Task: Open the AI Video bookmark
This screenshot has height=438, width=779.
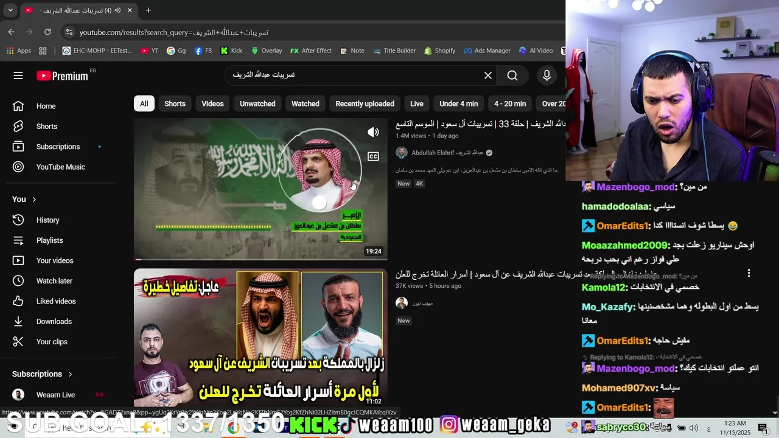Action: pyautogui.click(x=536, y=50)
